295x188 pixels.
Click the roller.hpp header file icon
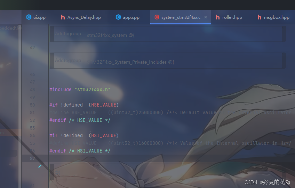coord(218,17)
